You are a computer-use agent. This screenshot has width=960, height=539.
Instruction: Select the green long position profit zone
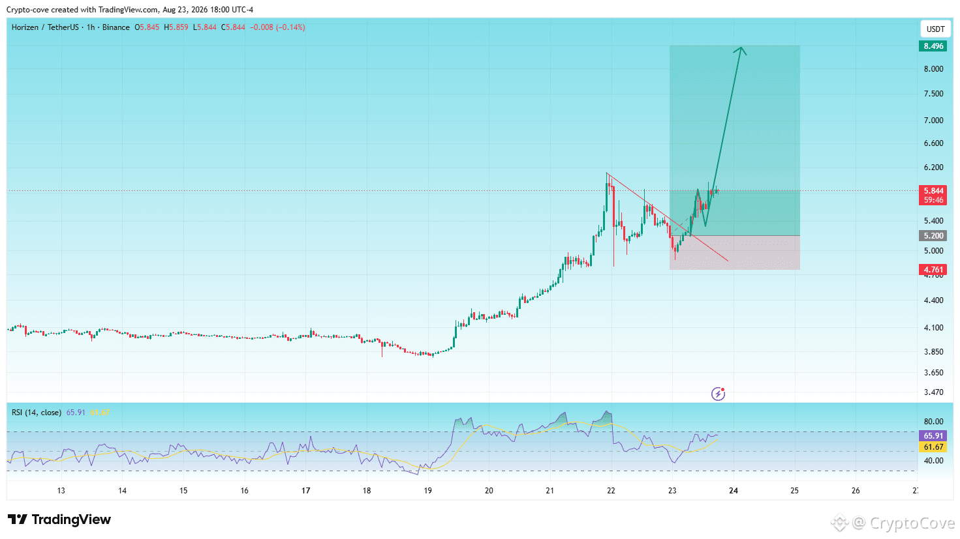(735, 141)
